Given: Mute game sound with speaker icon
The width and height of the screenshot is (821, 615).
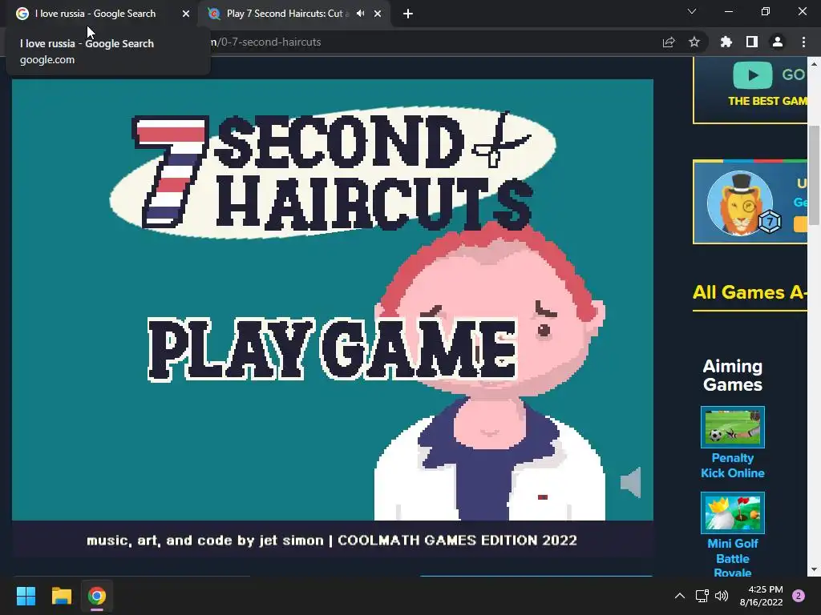Looking at the screenshot, I should click(x=631, y=482).
